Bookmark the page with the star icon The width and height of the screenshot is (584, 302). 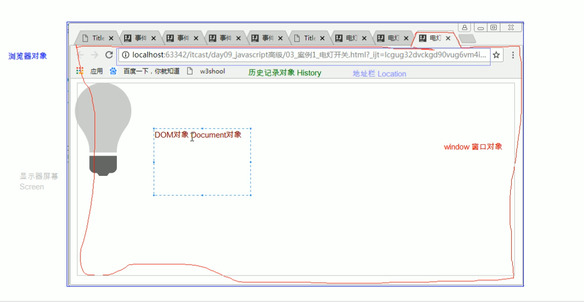pos(496,55)
